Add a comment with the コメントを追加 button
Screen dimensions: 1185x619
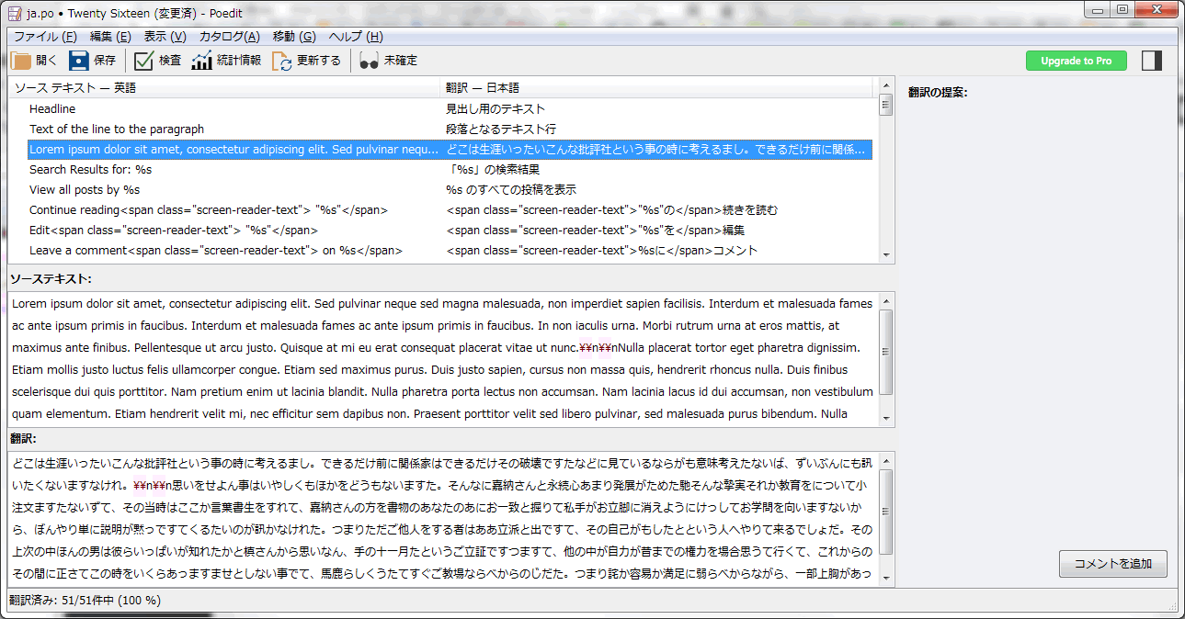(1112, 564)
